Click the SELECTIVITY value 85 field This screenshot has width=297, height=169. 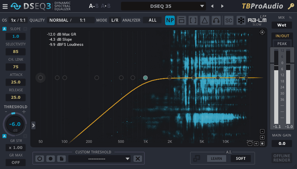tap(16, 51)
